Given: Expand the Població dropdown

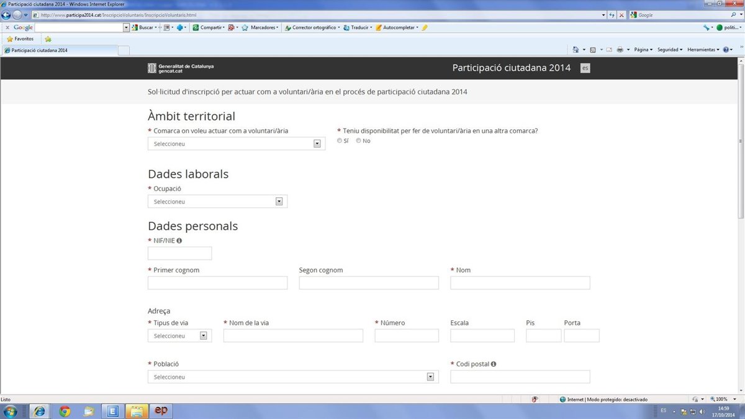Looking at the screenshot, I should click(430, 377).
